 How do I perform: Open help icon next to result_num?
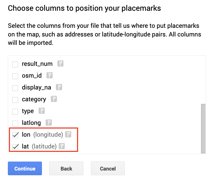point(60,63)
